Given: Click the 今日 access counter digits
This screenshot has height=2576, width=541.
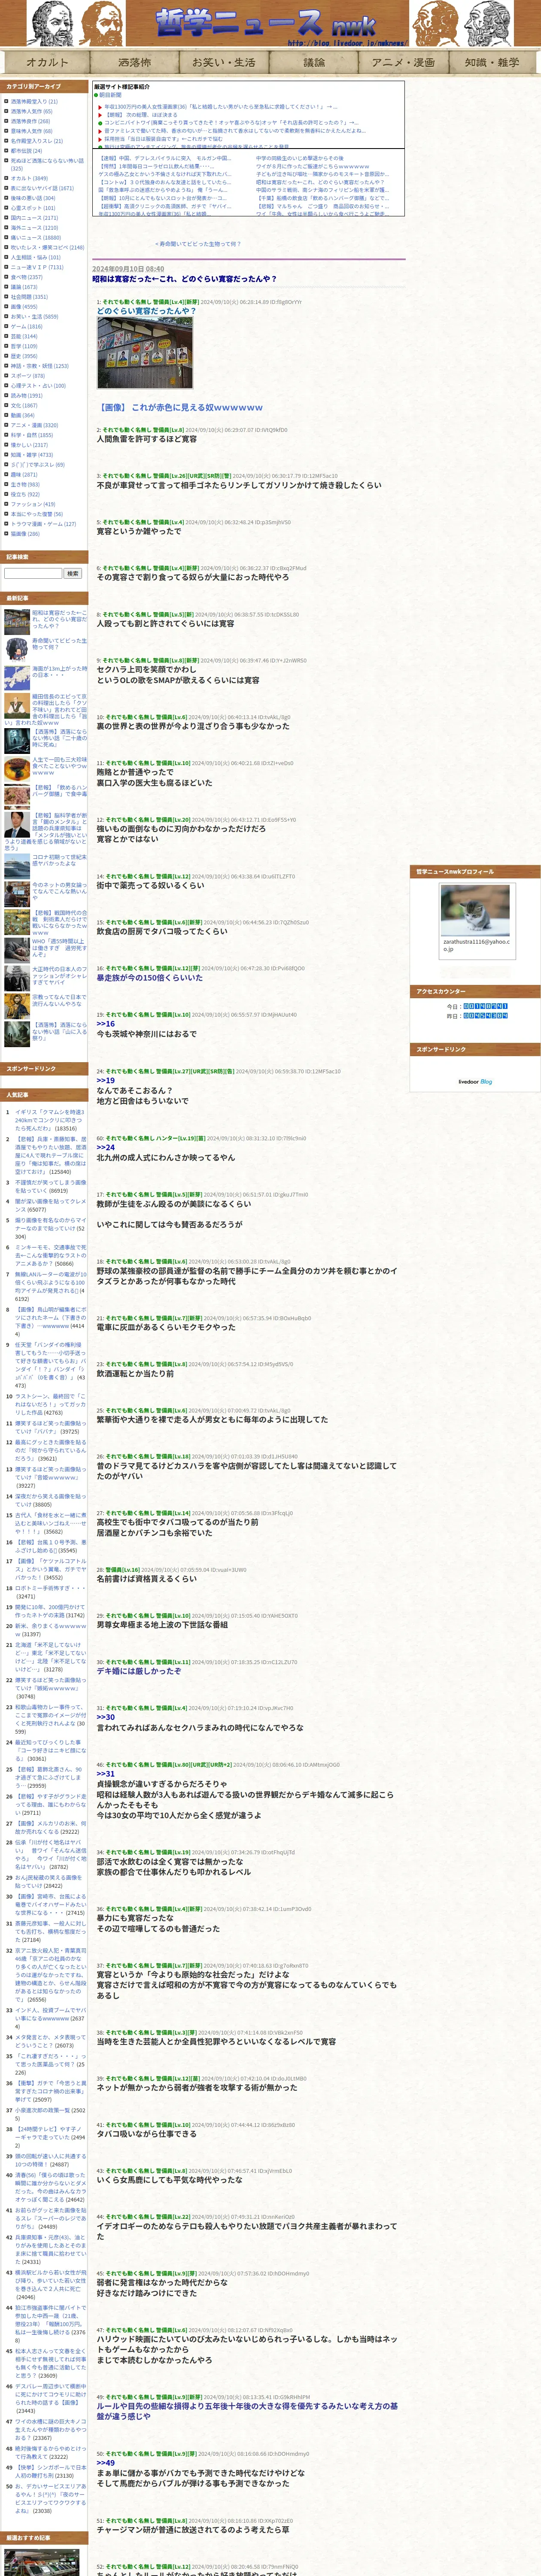Looking at the screenshot, I should click(485, 1006).
